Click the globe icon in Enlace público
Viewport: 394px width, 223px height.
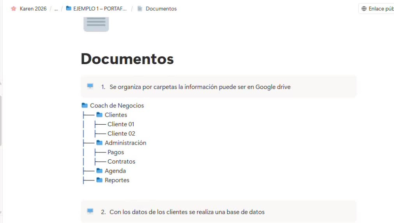tap(364, 9)
